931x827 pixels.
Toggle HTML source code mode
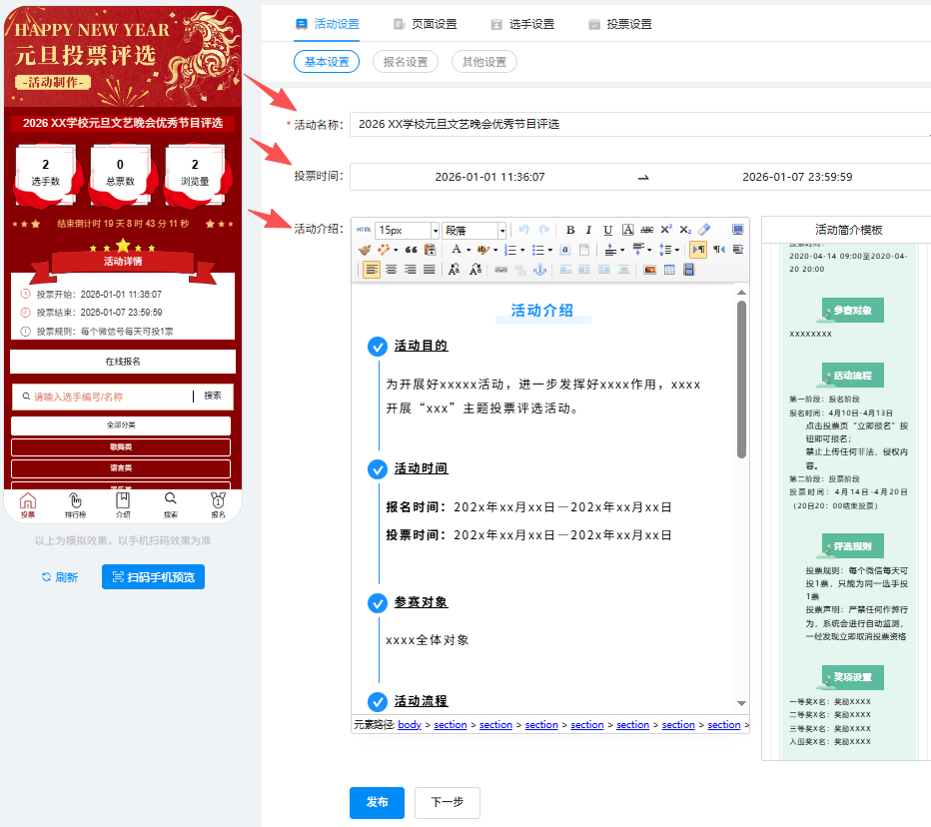click(363, 230)
